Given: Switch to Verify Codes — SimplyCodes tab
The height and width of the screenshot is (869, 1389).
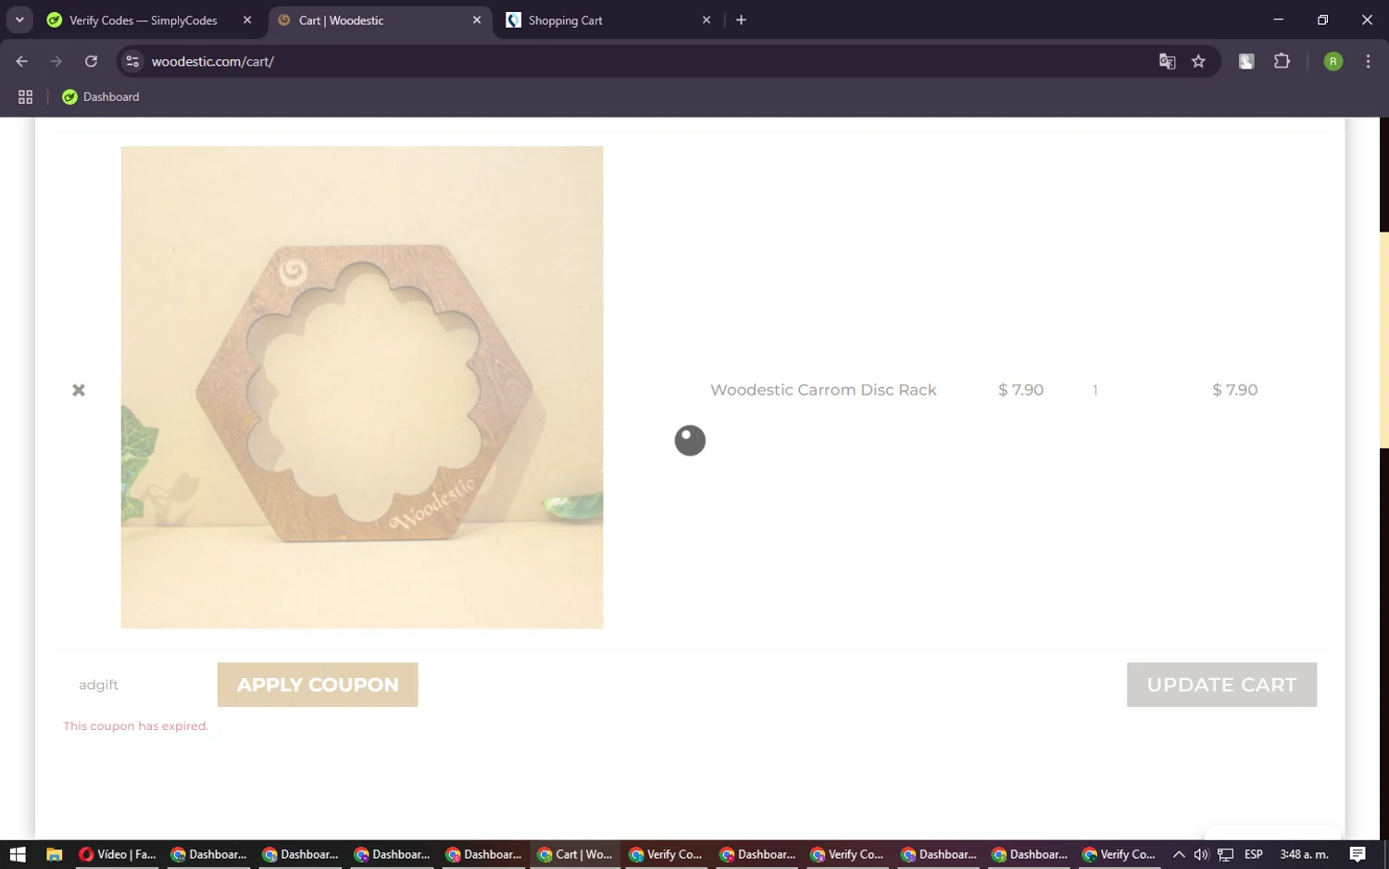Looking at the screenshot, I should point(144,20).
